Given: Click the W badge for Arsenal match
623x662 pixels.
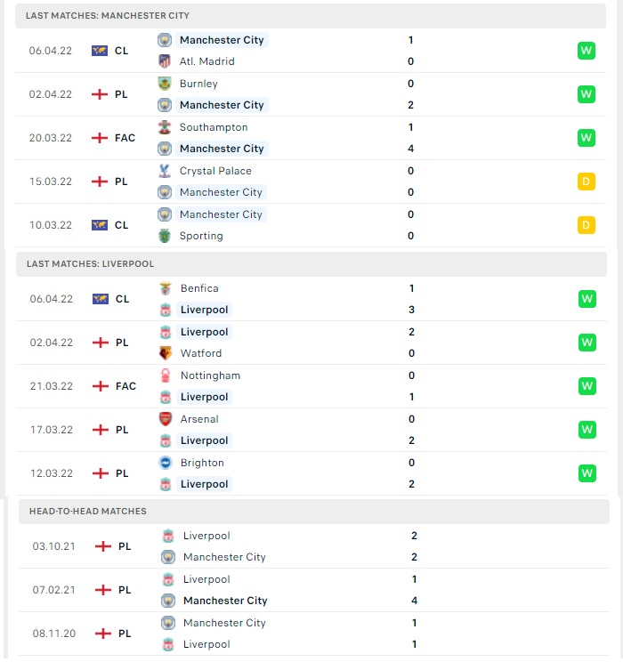Looking at the screenshot, I should (x=587, y=430).
